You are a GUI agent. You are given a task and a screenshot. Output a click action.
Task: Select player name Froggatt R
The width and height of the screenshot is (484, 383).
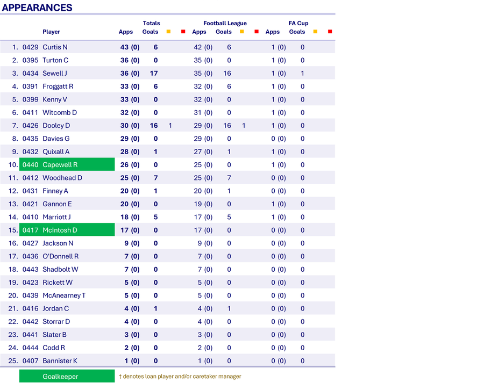pyautogui.click(x=58, y=86)
